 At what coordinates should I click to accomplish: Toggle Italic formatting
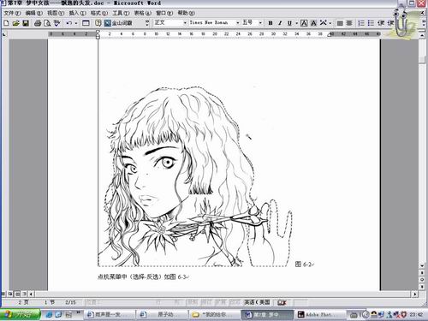coord(280,23)
